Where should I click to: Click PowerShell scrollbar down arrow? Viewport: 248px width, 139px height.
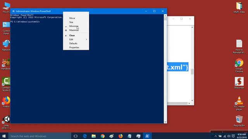pos(165,122)
